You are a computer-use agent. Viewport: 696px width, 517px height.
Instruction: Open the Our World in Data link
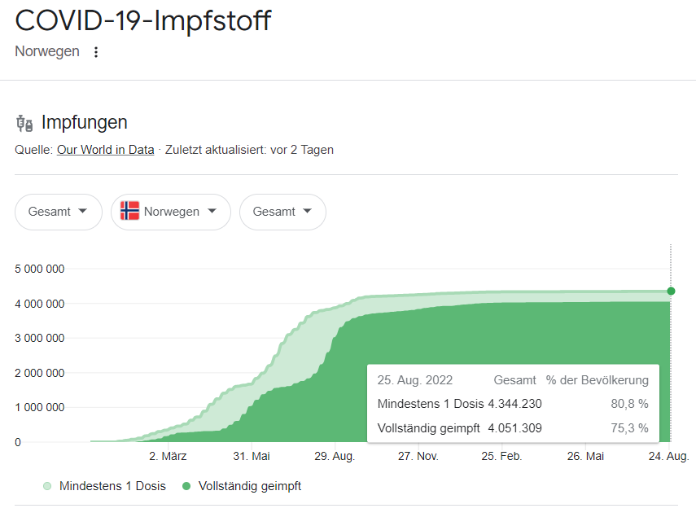[x=105, y=150]
